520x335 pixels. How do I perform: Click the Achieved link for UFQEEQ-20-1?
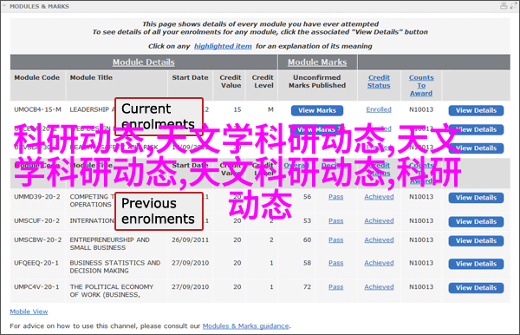(379, 263)
